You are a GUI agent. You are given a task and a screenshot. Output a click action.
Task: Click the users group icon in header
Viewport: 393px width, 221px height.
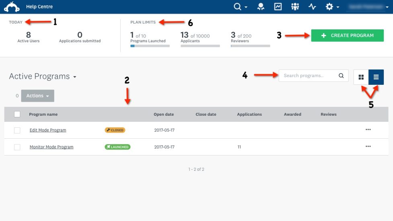point(295,7)
